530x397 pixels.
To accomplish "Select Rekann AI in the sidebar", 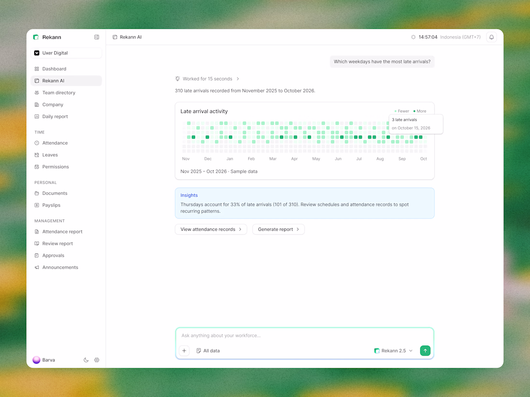I will click(x=66, y=81).
